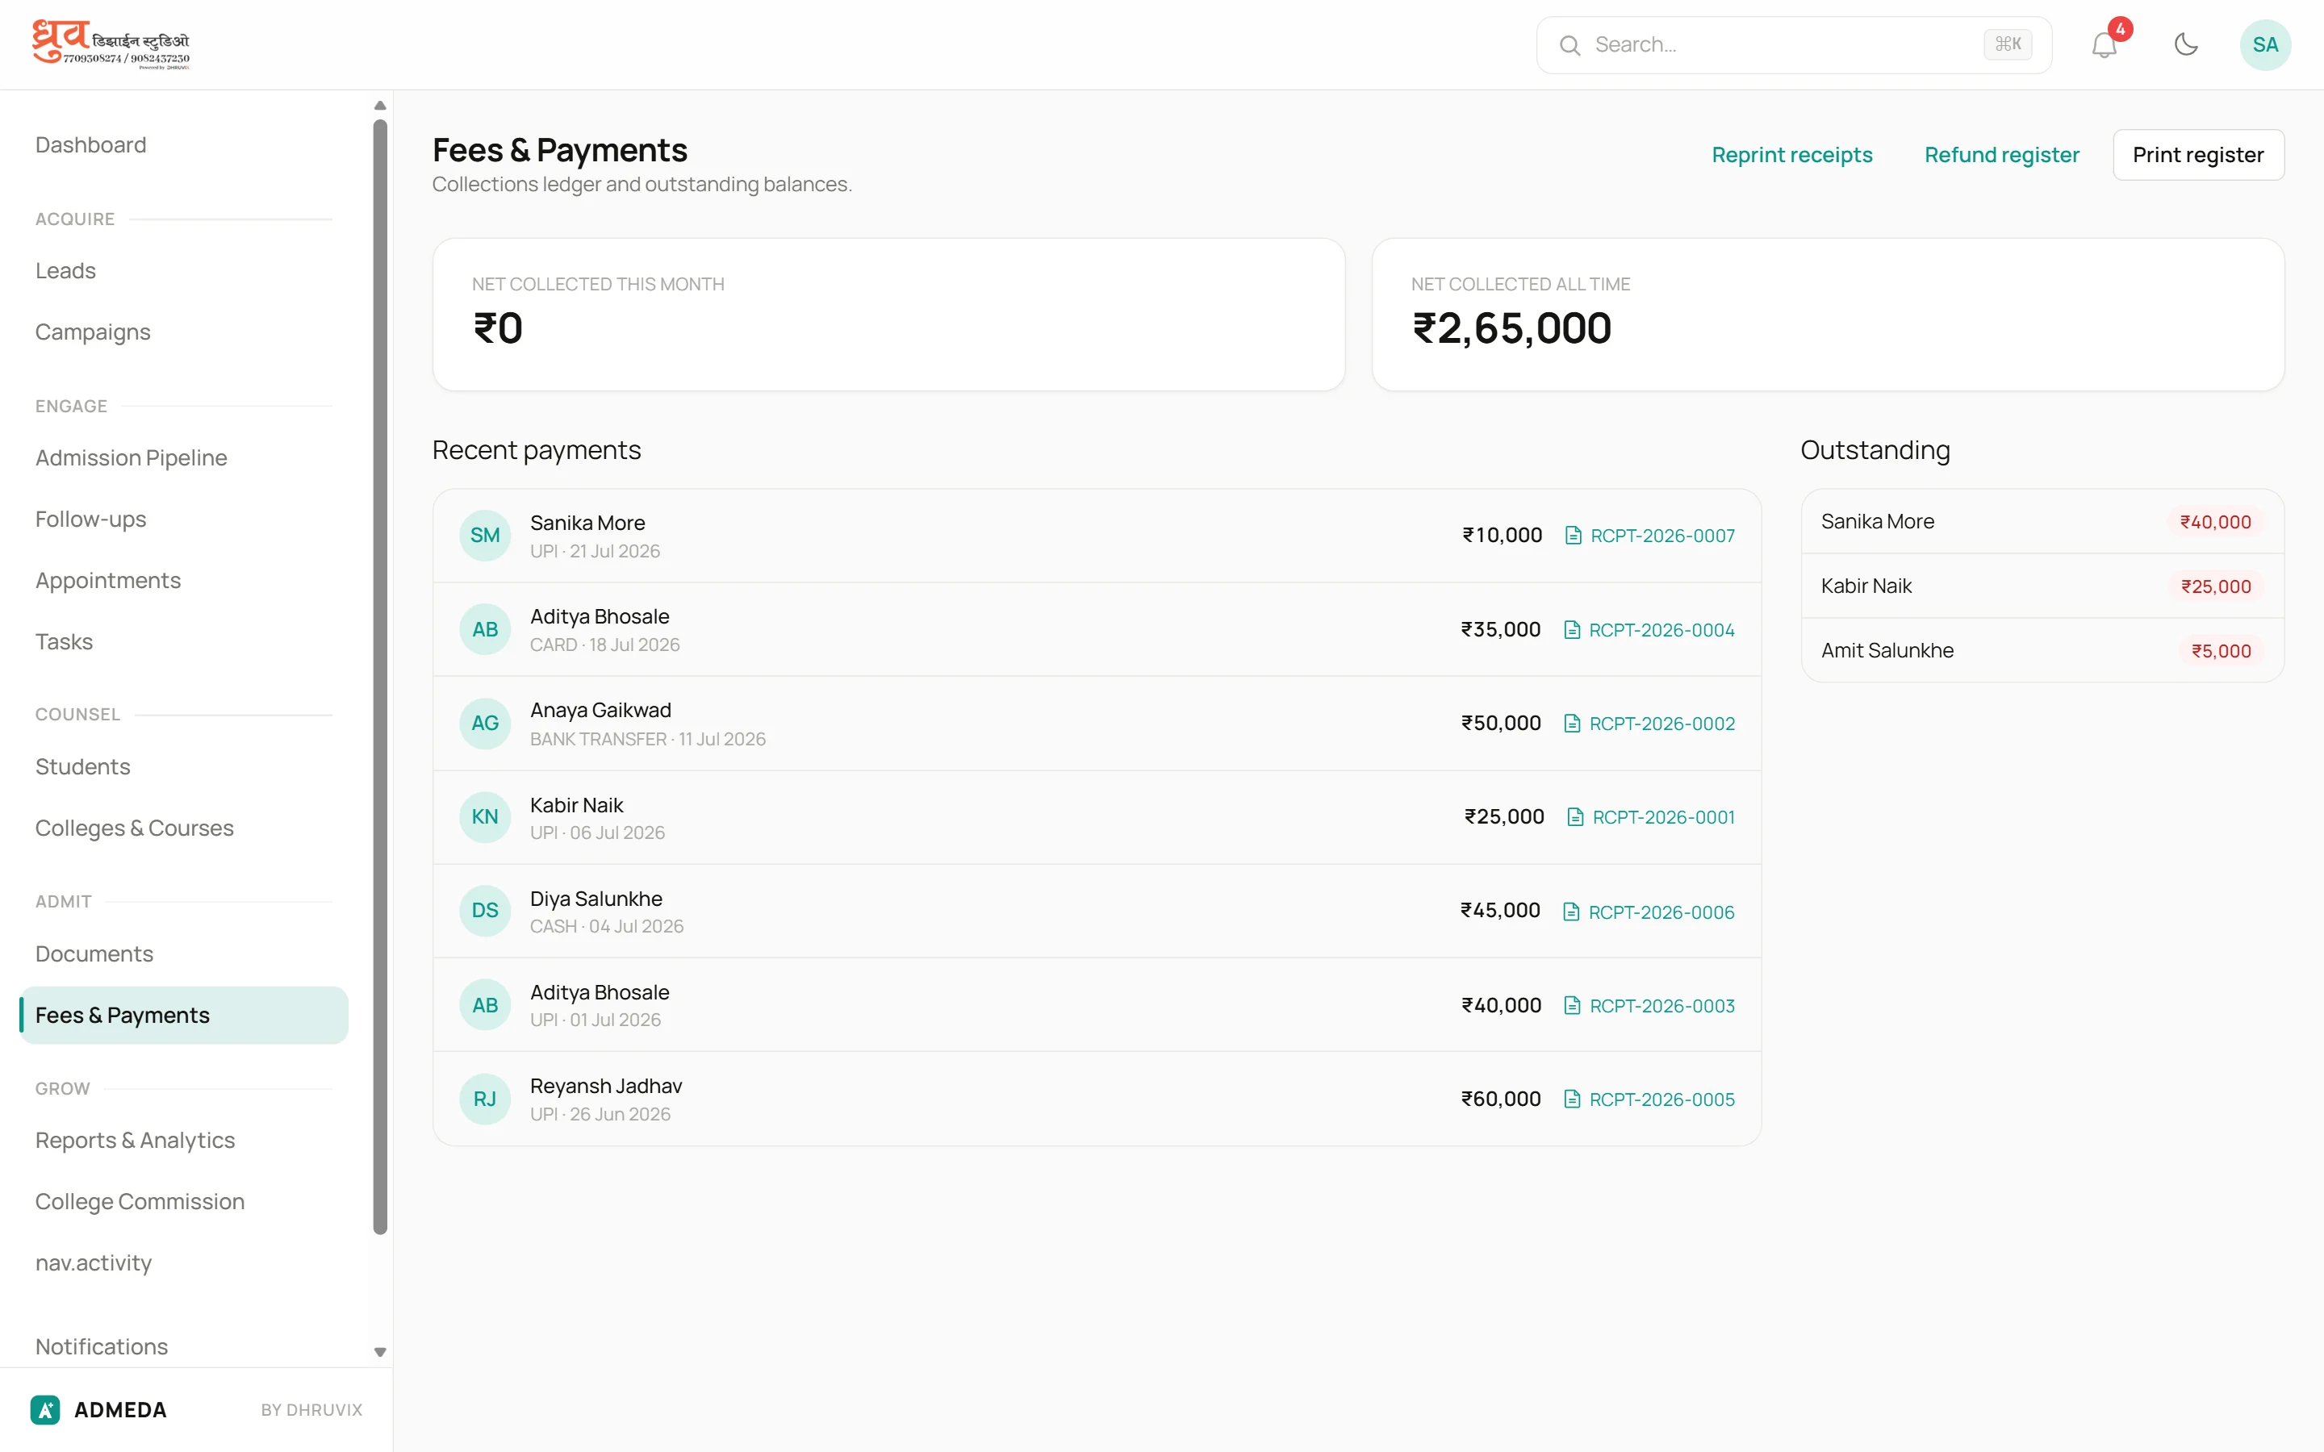Image resolution: width=2324 pixels, height=1452 pixels.
Task: Select Amit Salunkhe outstanding row
Action: click(2042, 650)
